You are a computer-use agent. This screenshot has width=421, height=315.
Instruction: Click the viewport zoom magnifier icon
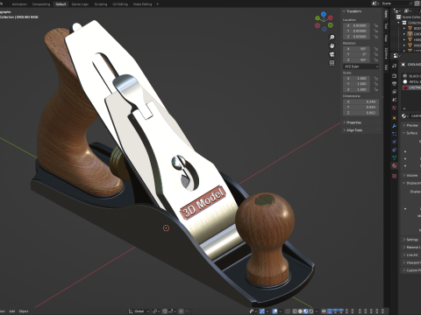coord(332,37)
